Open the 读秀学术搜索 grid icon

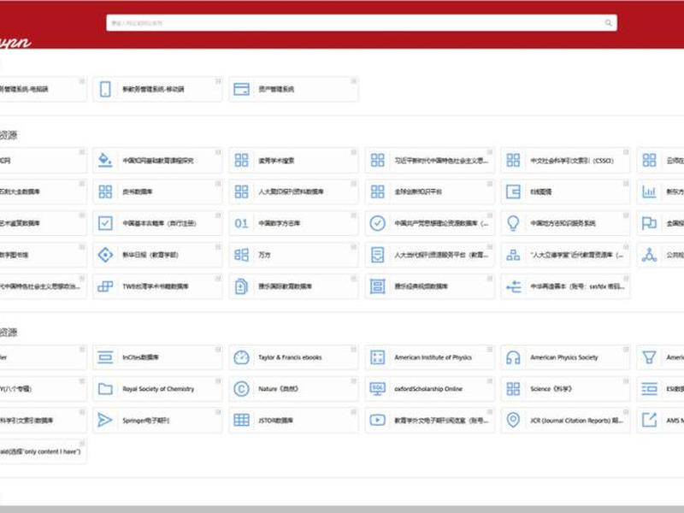[x=241, y=160]
